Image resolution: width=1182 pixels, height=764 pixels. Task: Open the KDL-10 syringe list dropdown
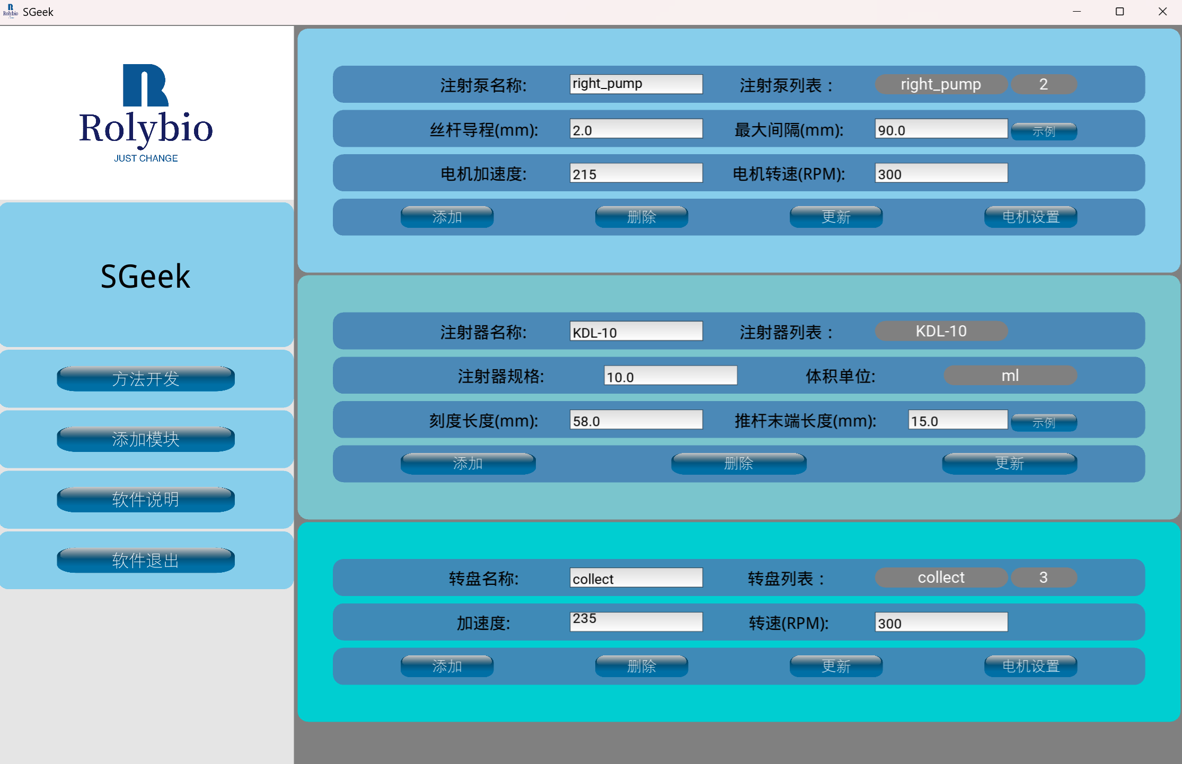[941, 331]
